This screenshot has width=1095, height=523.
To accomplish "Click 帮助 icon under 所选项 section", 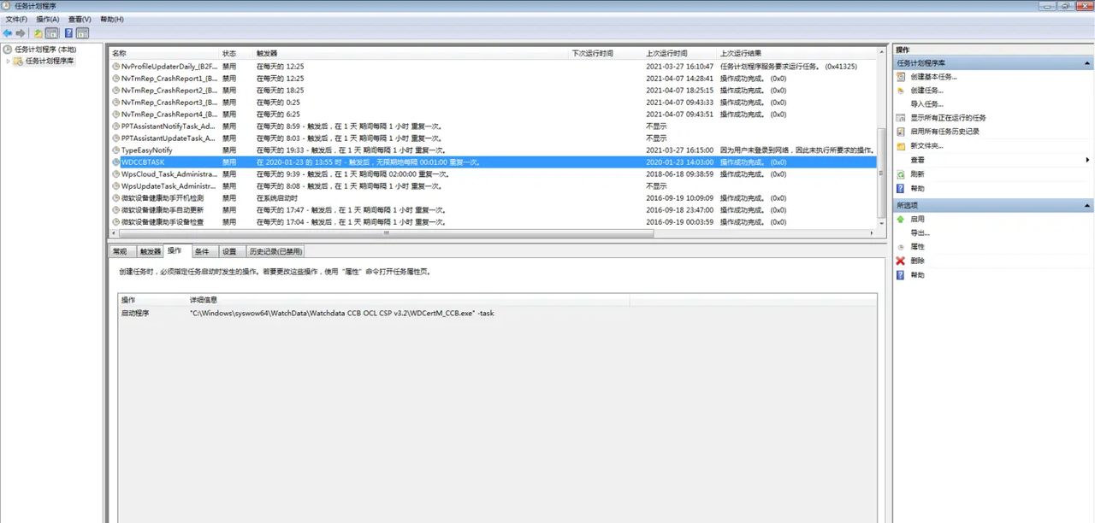I will click(x=900, y=275).
